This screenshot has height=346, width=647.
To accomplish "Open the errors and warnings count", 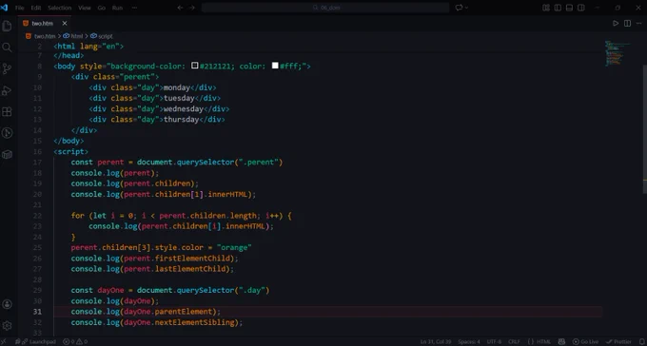I will coord(75,342).
